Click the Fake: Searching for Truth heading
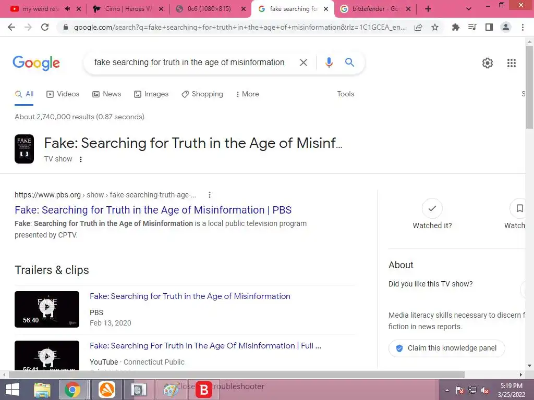 [193, 143]
